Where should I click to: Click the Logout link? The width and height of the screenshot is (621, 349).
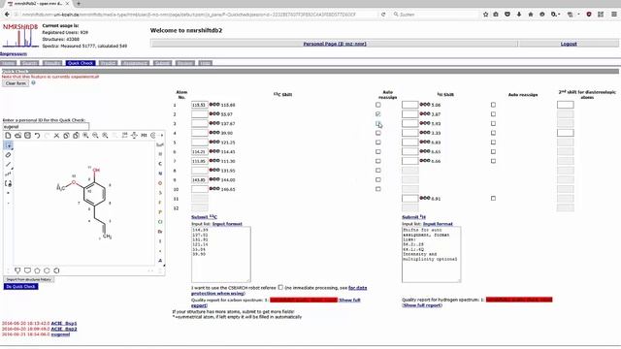(x=569, y=44)
